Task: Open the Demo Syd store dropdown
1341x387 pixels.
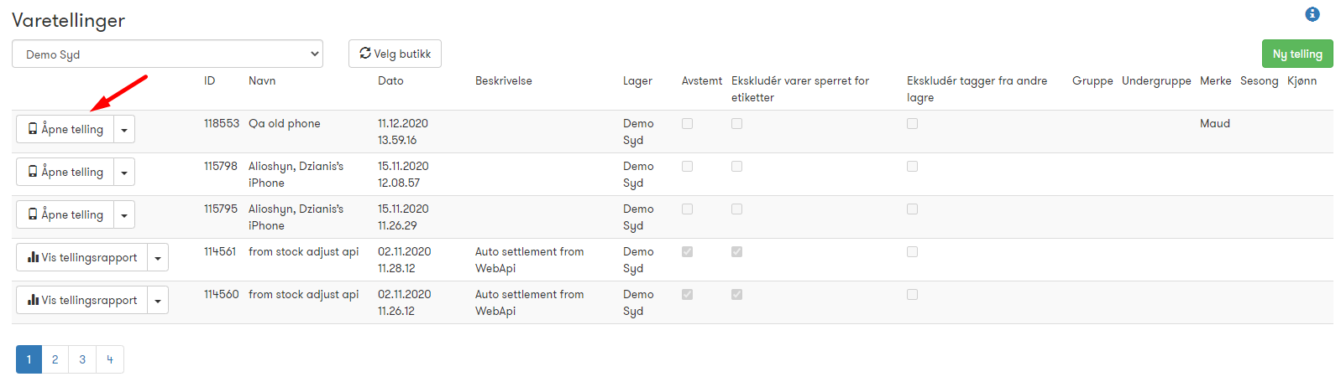Action: 168,54
